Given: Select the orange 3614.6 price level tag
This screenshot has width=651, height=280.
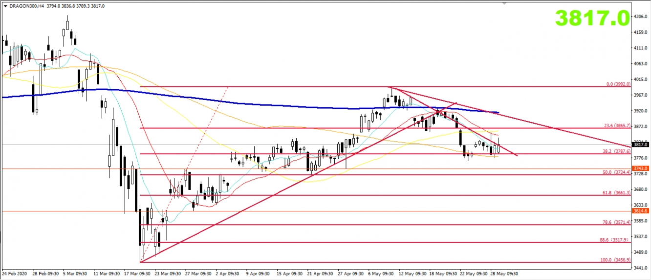Looking at the screenshot, I should point(640,211).
